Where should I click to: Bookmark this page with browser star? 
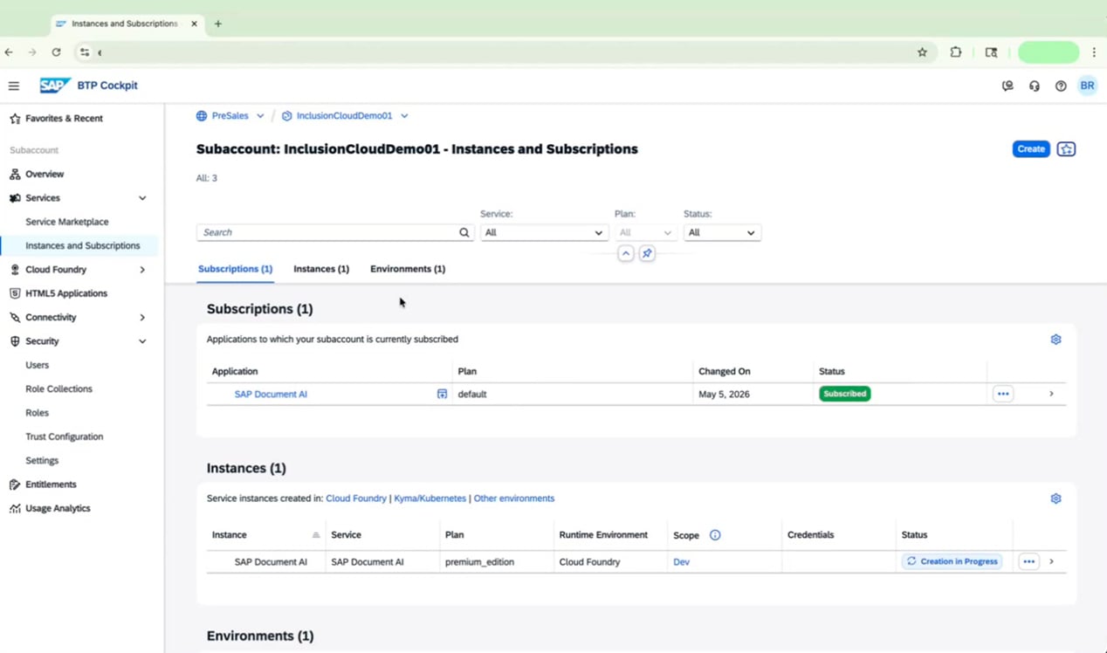click(922, 52)
